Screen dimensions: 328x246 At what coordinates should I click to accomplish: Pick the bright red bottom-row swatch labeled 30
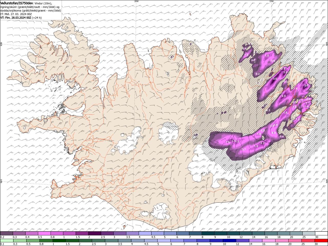click(321, 241)
